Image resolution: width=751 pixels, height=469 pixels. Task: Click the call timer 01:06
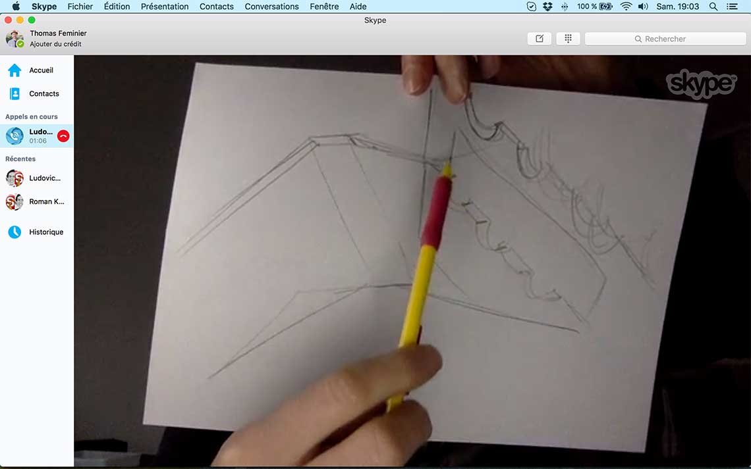coord(38,141)
